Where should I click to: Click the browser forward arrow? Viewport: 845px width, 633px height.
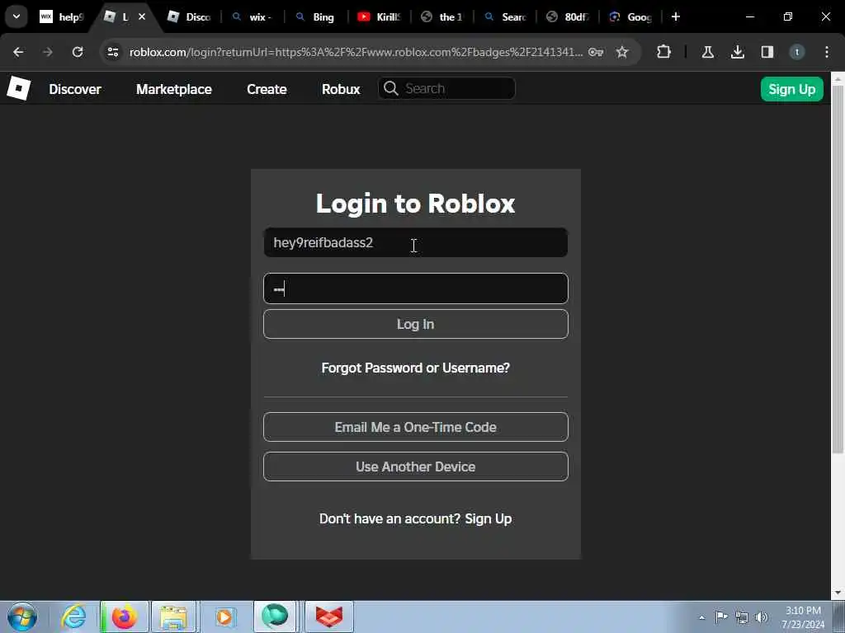point(47,52)
